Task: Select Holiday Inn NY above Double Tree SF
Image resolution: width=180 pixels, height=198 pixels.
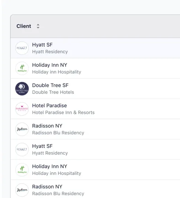Action: point(50,65)
